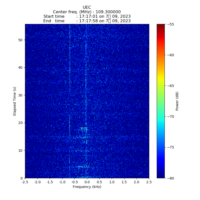Viewport: 200px width, 200px height.
Task: Click the Frequency (kHz) axis label
Action: click(87, 187)
